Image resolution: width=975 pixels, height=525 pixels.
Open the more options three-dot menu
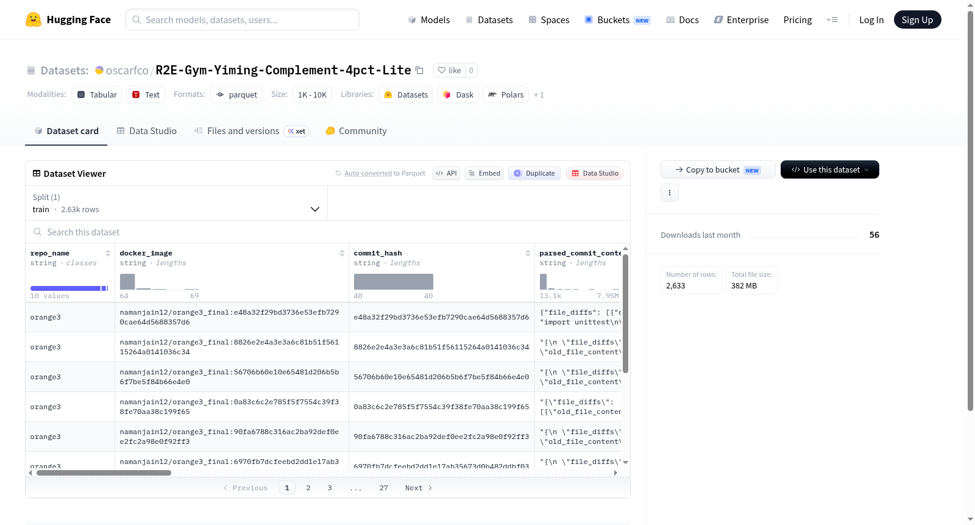670,193
